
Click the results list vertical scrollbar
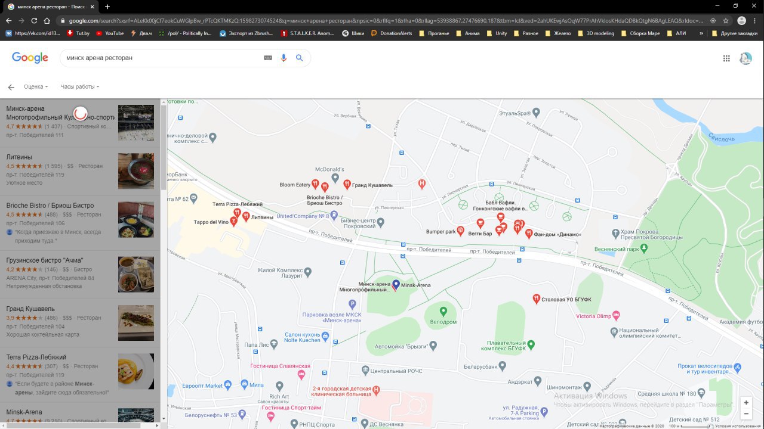164,149
